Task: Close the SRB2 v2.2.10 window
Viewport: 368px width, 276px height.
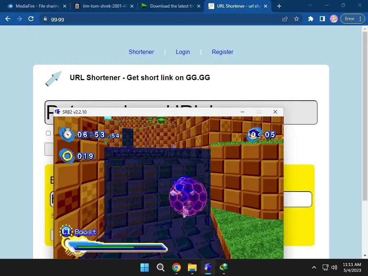Action: (x=275, y=112)
